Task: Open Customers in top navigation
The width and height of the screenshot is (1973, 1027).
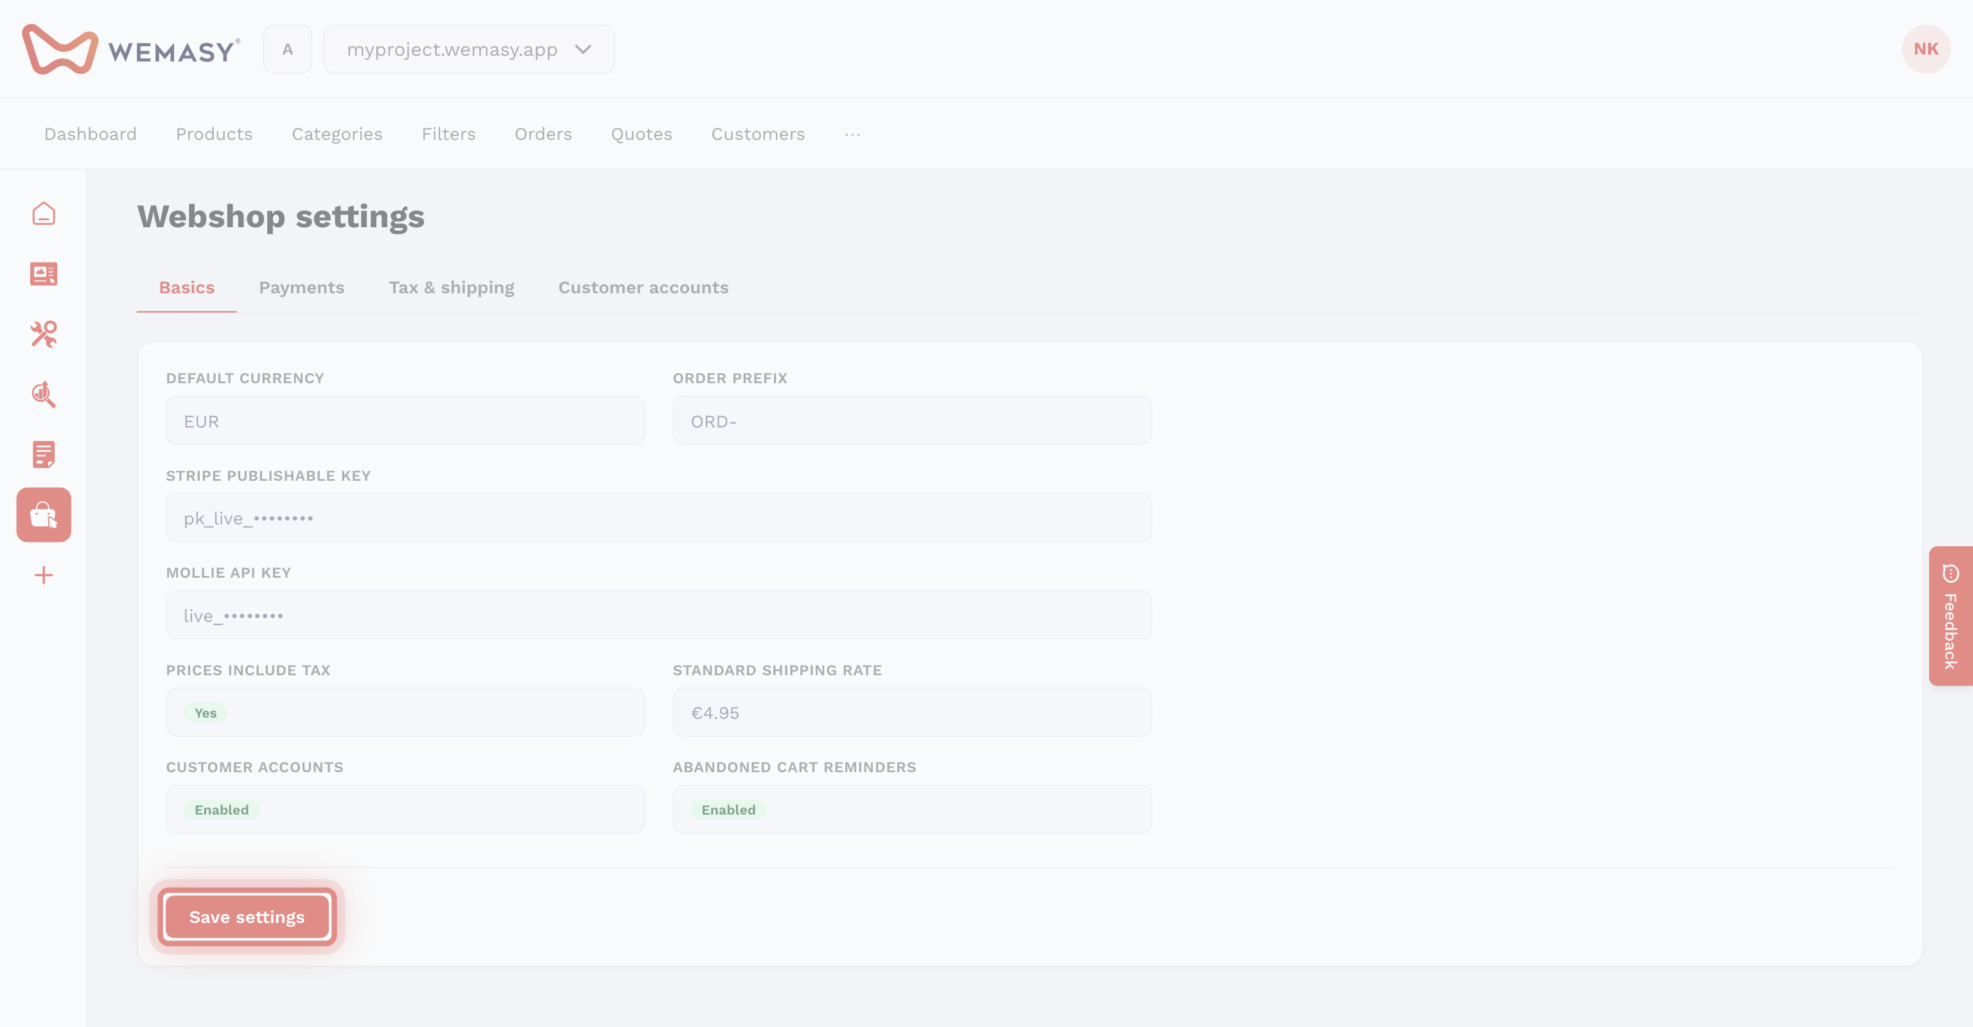Action: pos(759,134)
